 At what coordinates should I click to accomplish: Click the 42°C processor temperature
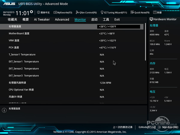166,34
